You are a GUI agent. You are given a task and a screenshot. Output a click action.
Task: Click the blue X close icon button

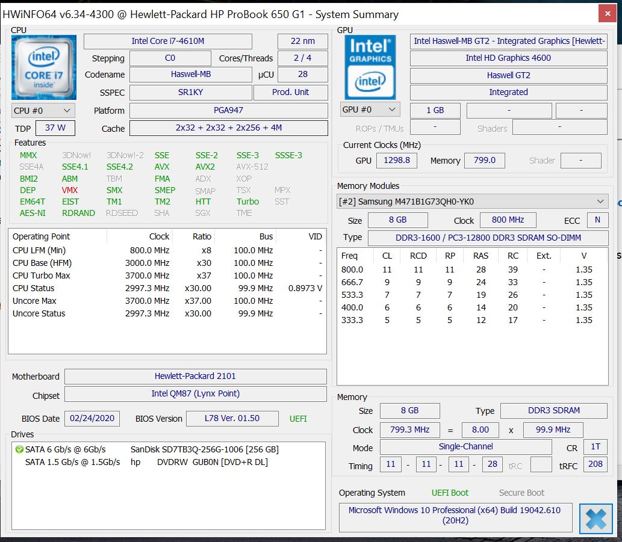coord(595,518)
